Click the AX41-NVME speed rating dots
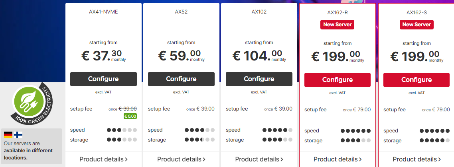This screenshot has width=454, height=167. tap(122, 130)
